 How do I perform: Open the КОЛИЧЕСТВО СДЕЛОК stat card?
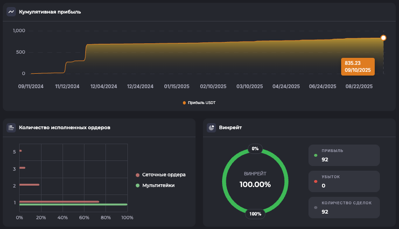344,208
